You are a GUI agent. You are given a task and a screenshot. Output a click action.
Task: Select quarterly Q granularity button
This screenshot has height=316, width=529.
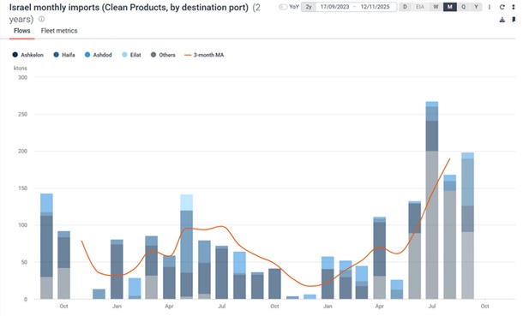463,7
